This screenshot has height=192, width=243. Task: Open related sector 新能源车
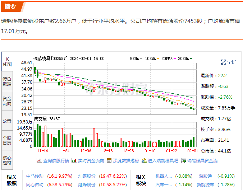tap(205, 185)
